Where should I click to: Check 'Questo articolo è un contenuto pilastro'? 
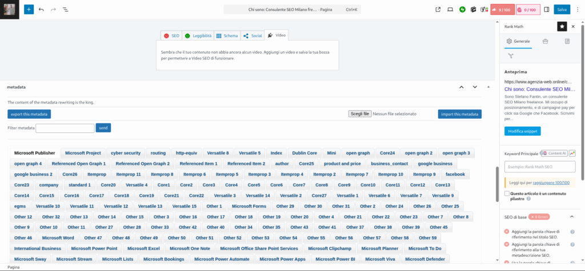point(507,194)
